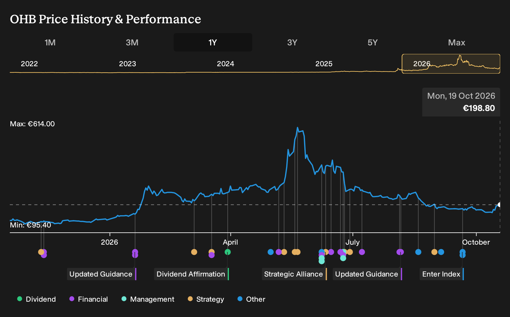This screenshot has height=317, width=510.
Task: Open the Strategic Alliance event label
Action: [294, 274]
